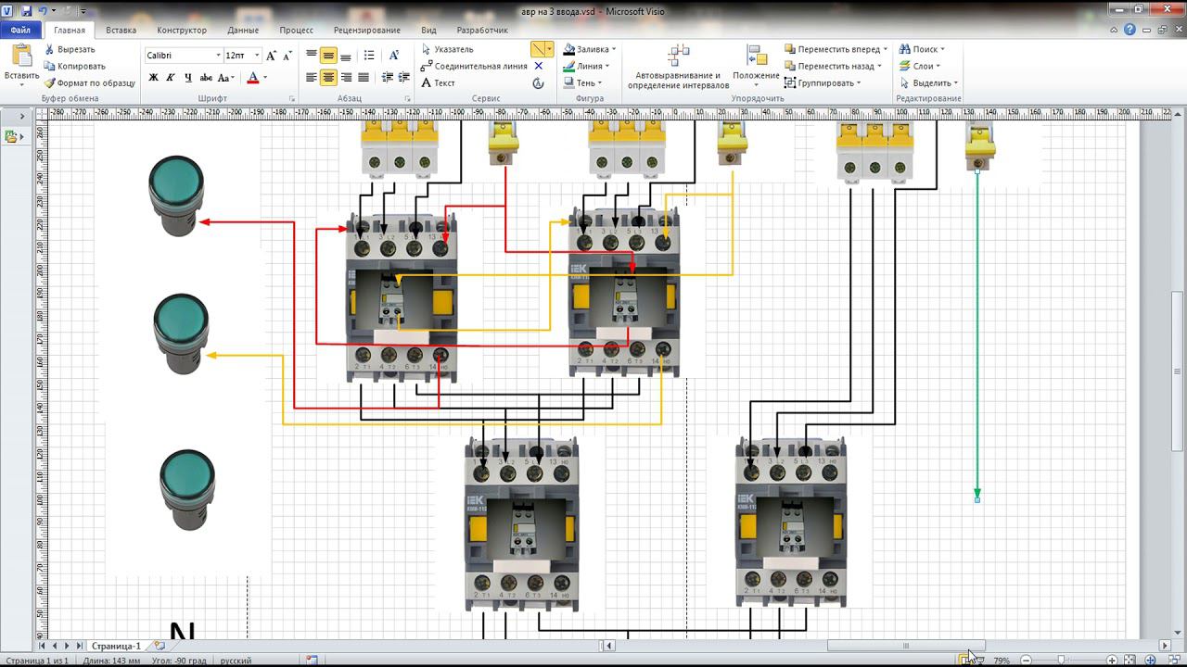The image size is (1187, 667).
Task: Toggle italic К formatting
Action: 171,78
